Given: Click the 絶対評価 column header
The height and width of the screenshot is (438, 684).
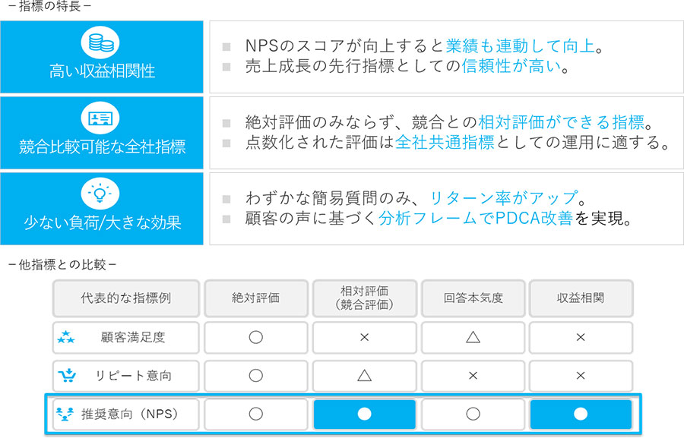Looking at the screenshot, I should [255, 298].
